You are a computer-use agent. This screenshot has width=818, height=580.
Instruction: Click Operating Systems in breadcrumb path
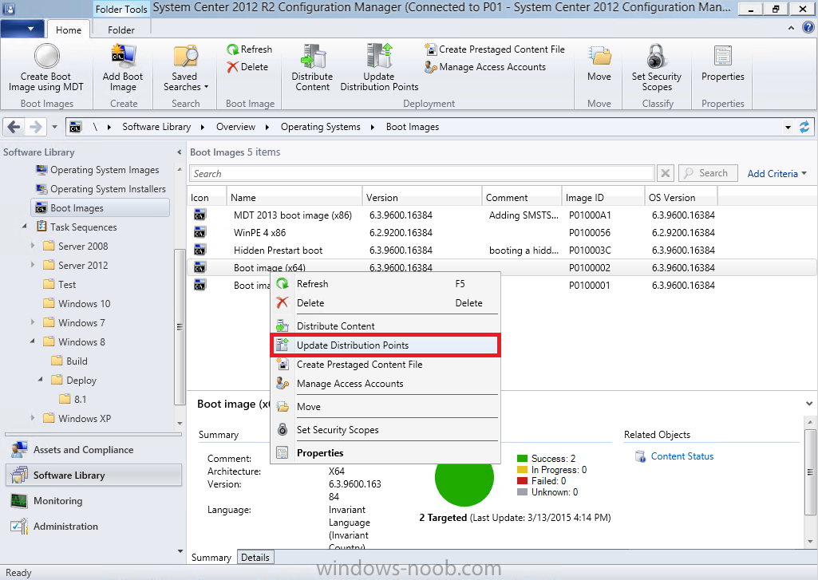coord(320,127)
